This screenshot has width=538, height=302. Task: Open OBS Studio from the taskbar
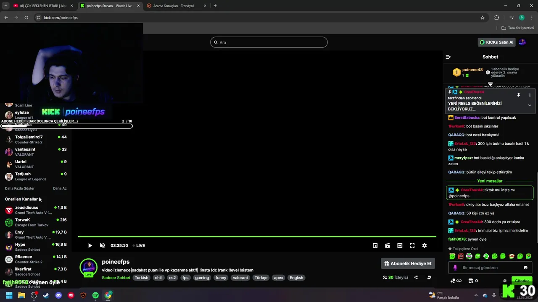click(34, 295)
